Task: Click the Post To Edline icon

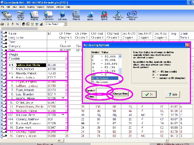Action: click(x=104, y=16)
